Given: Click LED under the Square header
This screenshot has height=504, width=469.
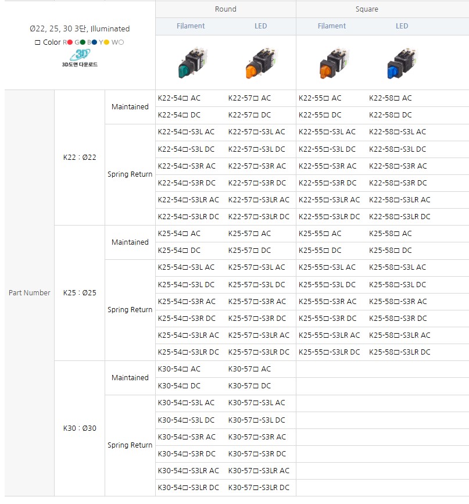Looking at the screenshot, I should (x=402, y=26).
